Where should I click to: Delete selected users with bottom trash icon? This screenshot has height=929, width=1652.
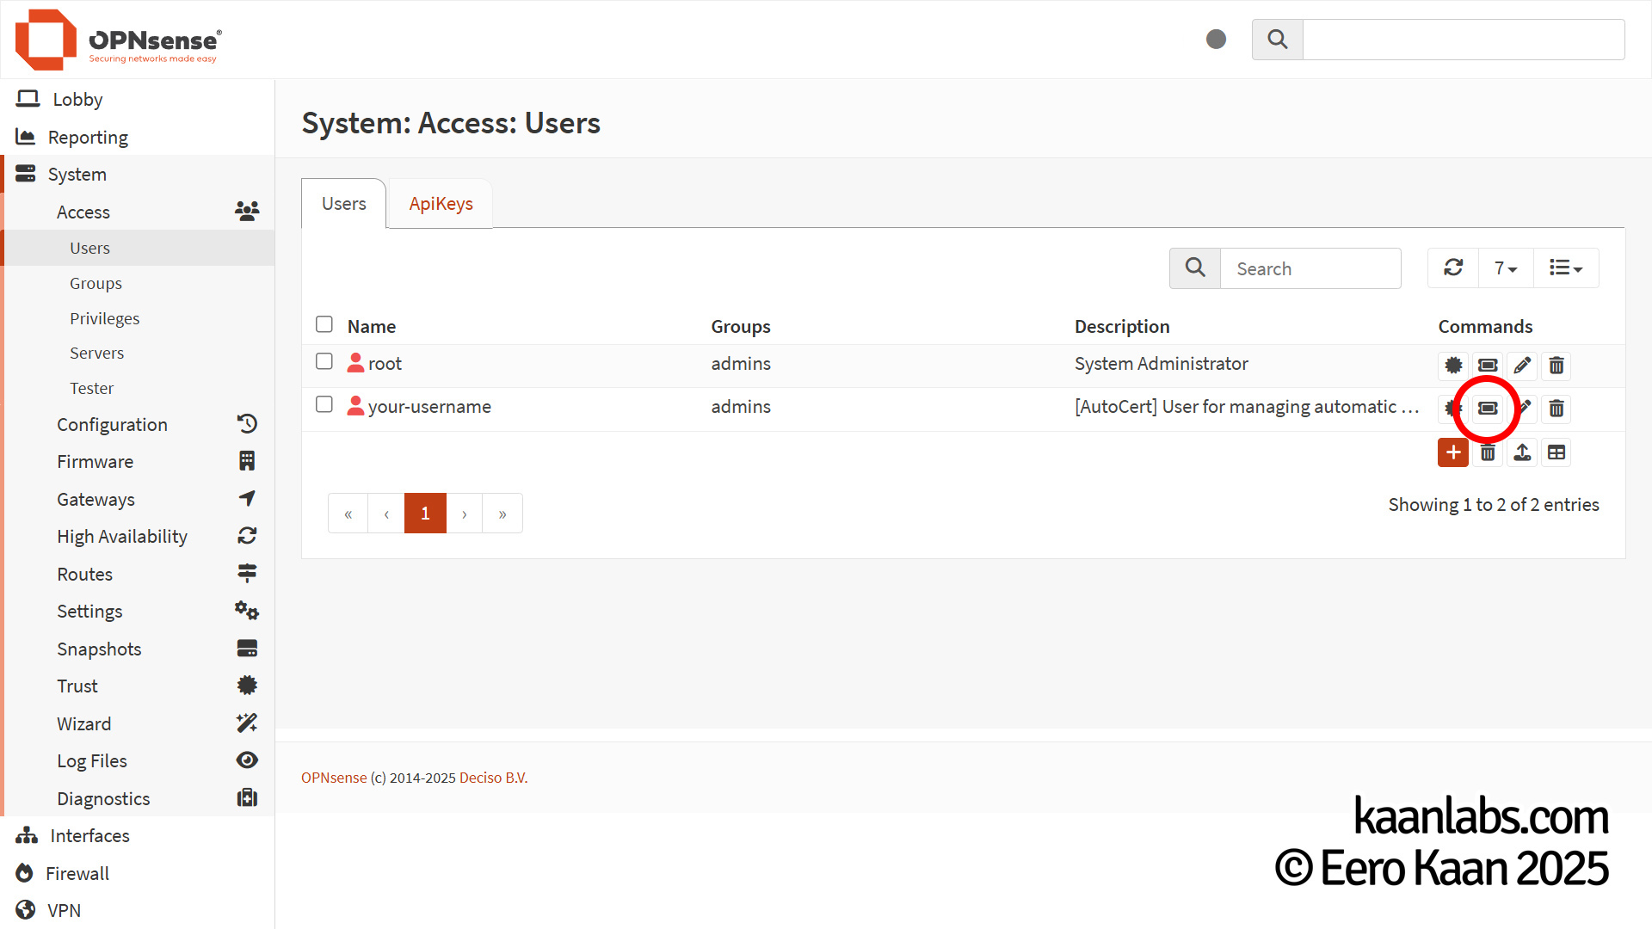point(1488,452)
